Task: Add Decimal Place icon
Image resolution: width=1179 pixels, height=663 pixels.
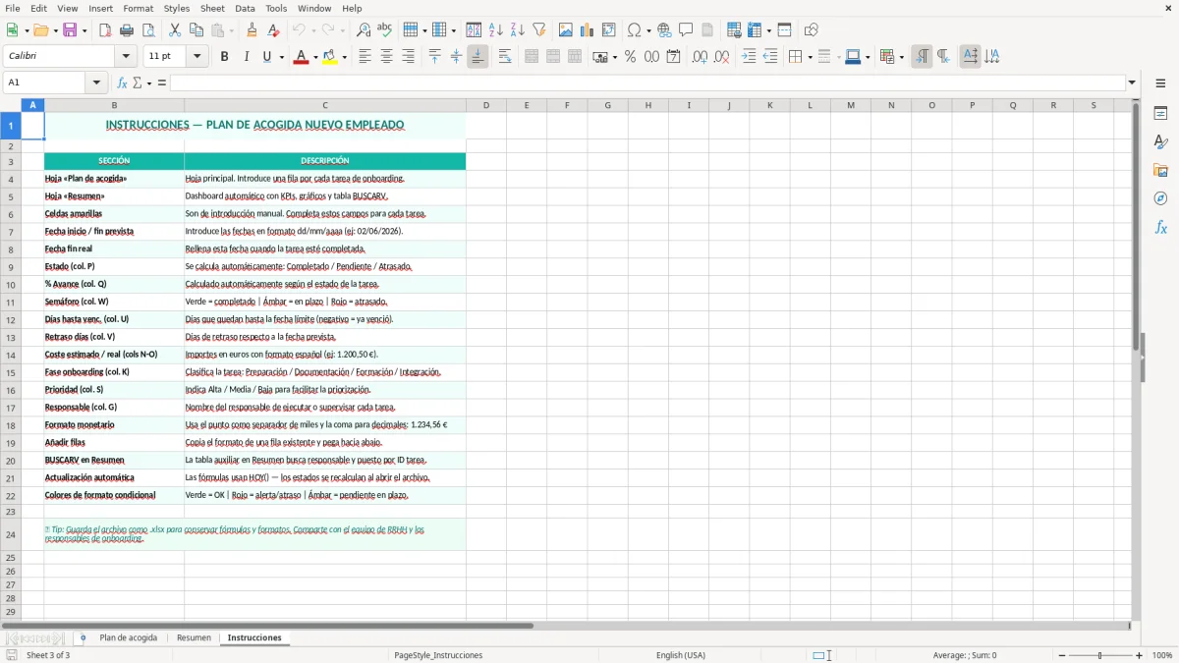Action: point(701,57)
